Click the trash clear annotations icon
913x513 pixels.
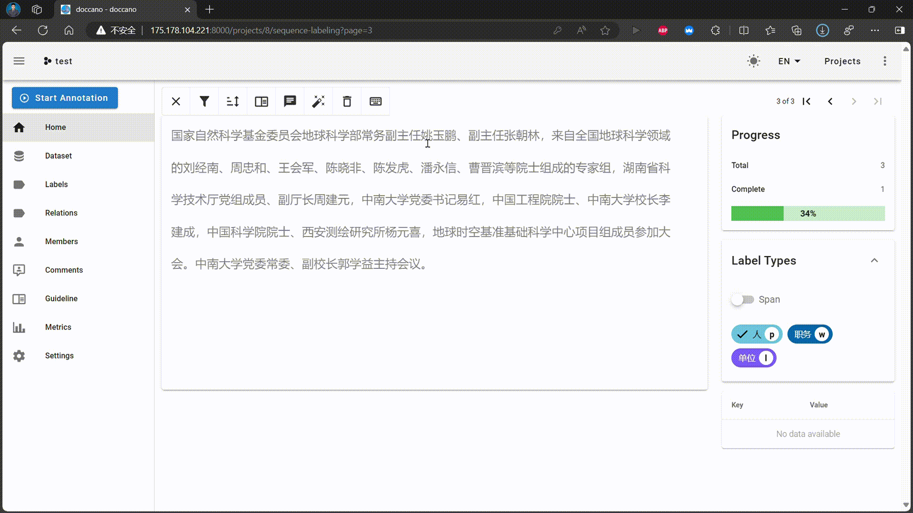(347, 101)
